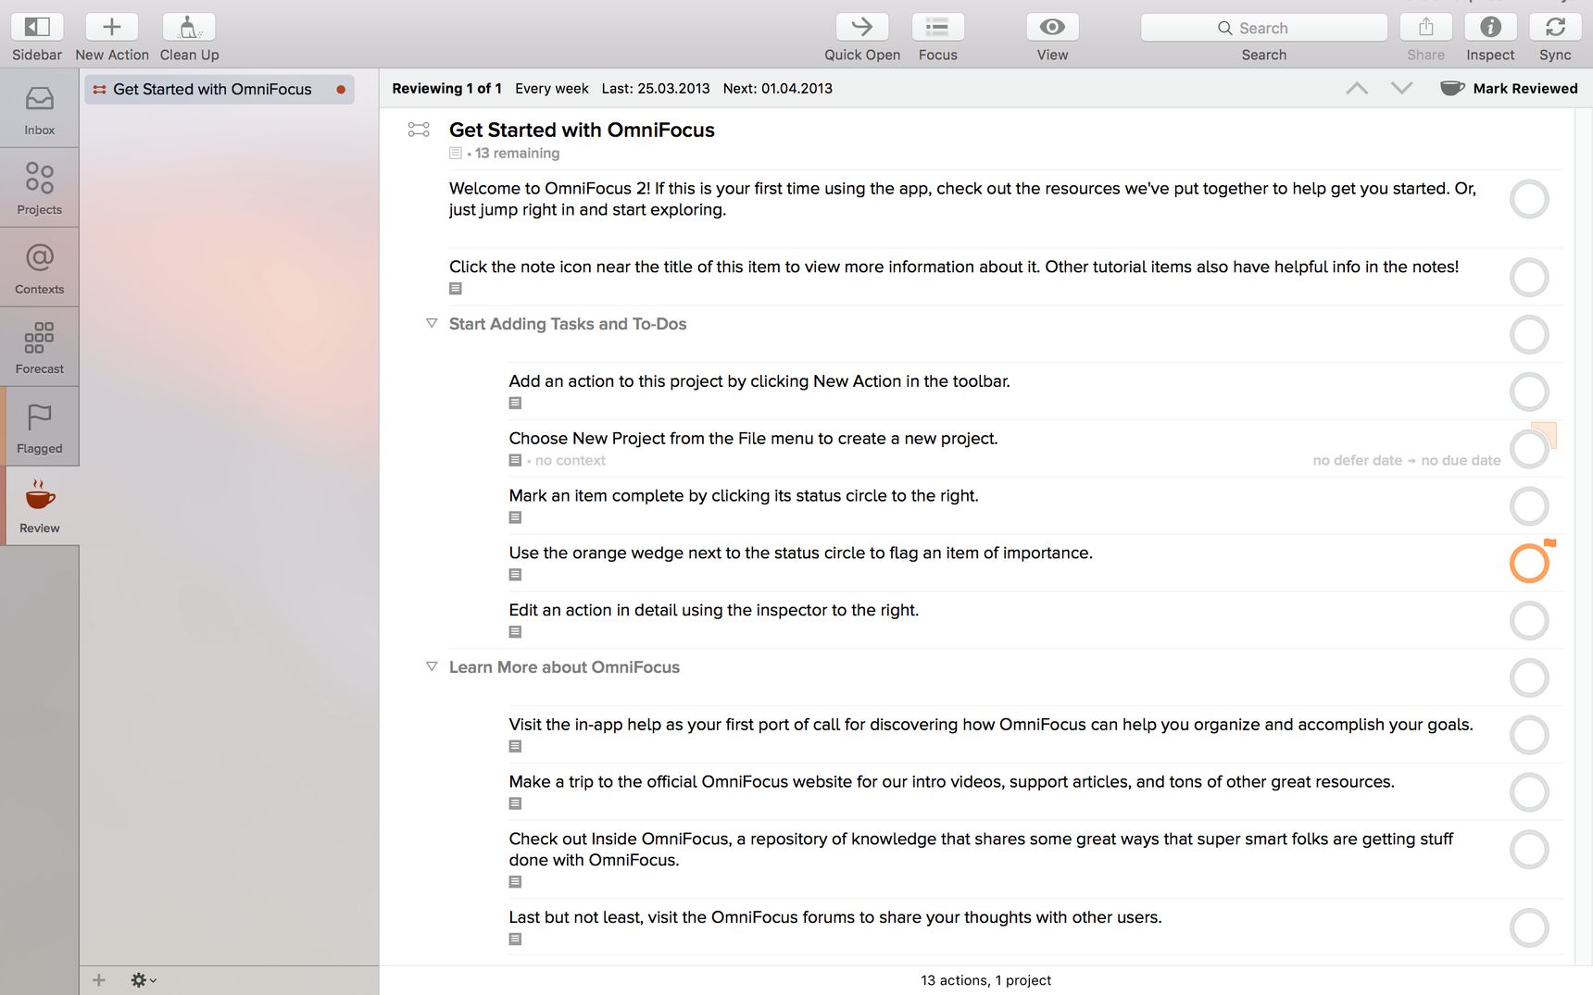The width and height of the screenshot is (1593, 995).
Task: Switch to Review perspective
Action: (x=39, y=506)
